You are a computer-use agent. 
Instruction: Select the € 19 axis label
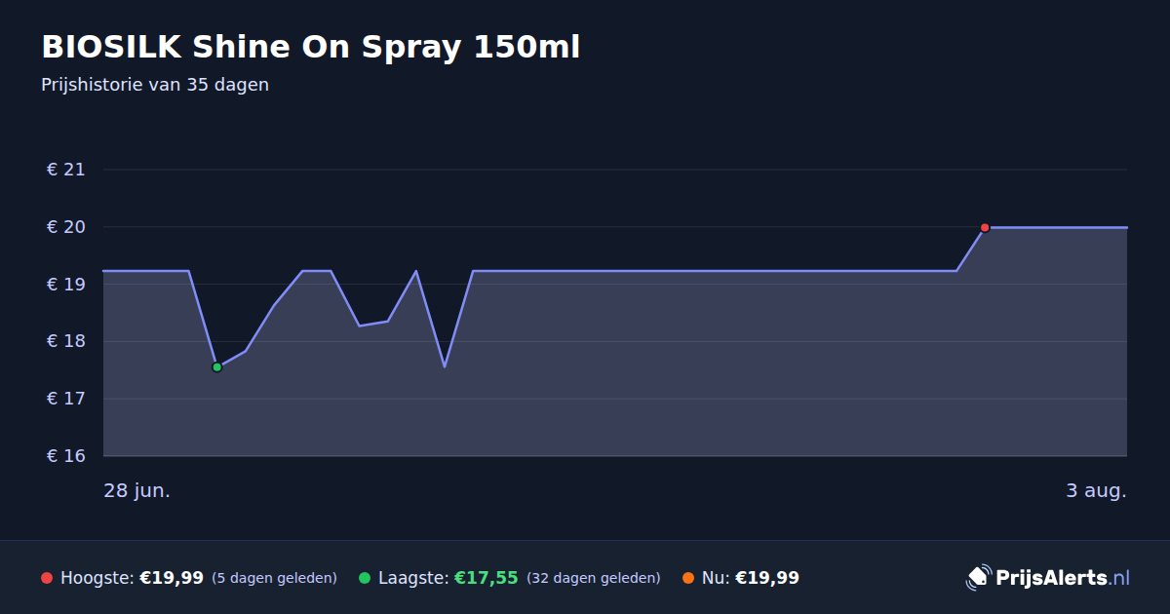click(x=66, y=285)
